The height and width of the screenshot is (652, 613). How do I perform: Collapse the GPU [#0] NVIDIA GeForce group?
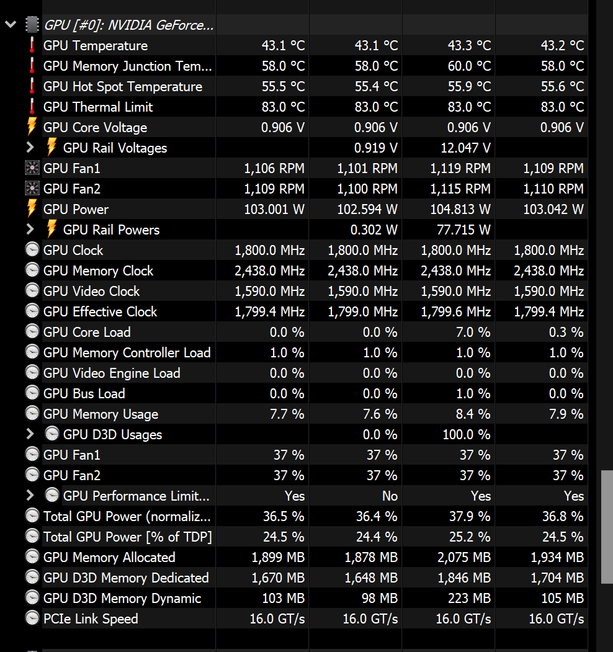(11, 25)
